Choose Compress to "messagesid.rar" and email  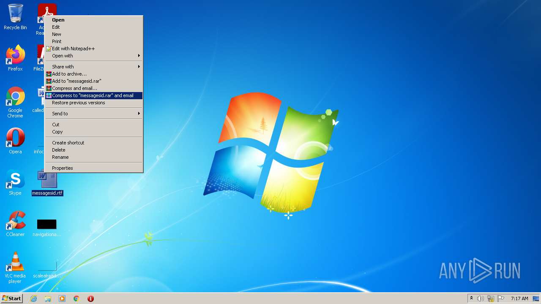coord(94,95)
